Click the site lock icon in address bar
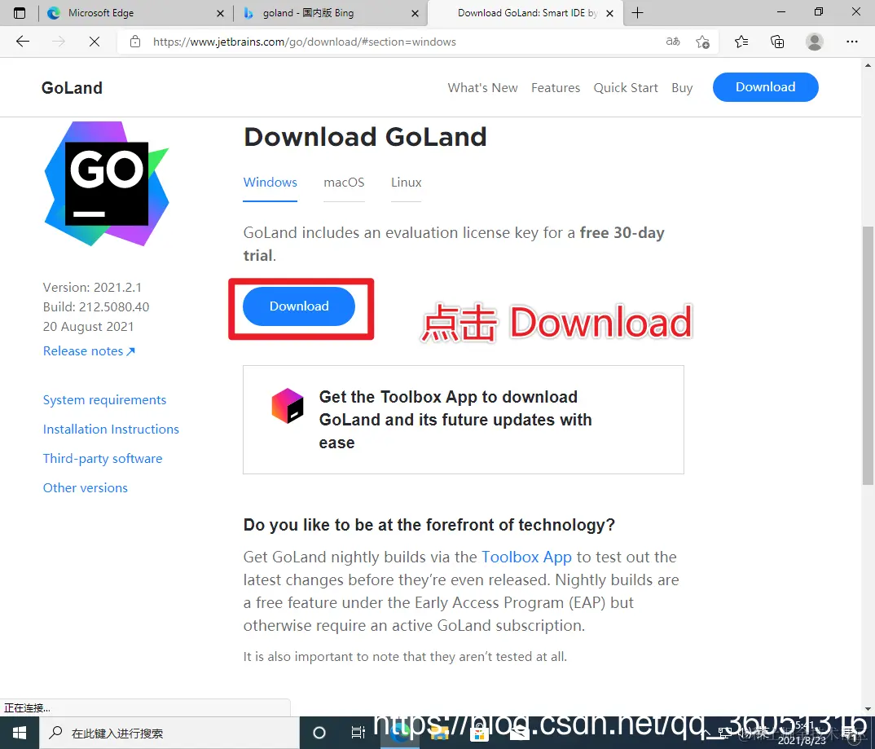The width and height of the screenshot is (875, 749). coord(135,42)
